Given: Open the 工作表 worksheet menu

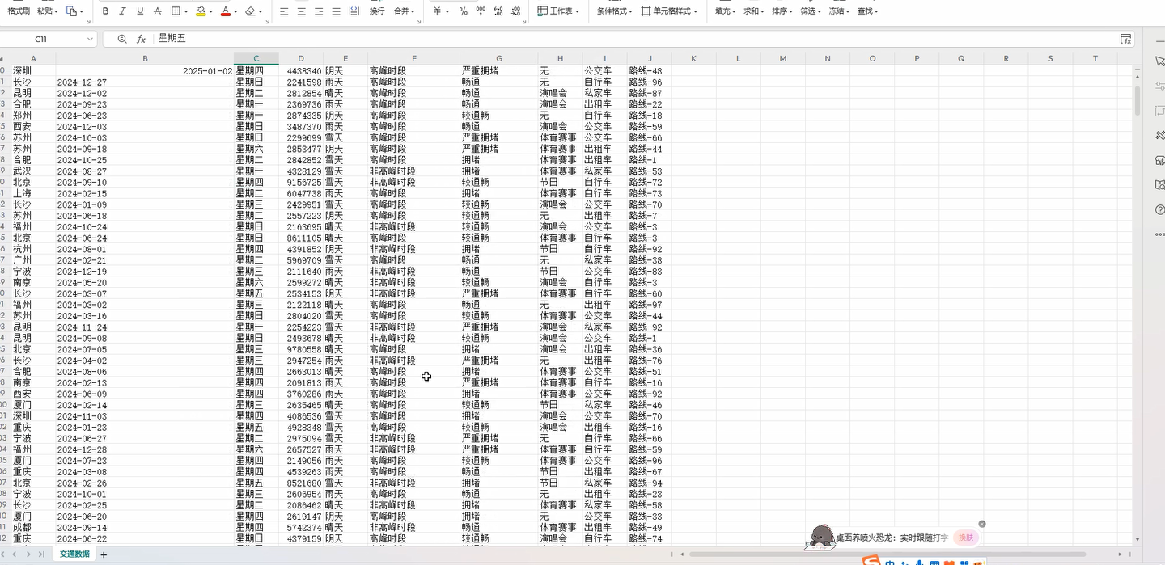Looking at the screenshot, I should (558, 11).
